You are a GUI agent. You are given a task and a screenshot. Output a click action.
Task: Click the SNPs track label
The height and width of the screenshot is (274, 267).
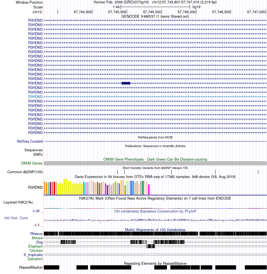[38, 154]
